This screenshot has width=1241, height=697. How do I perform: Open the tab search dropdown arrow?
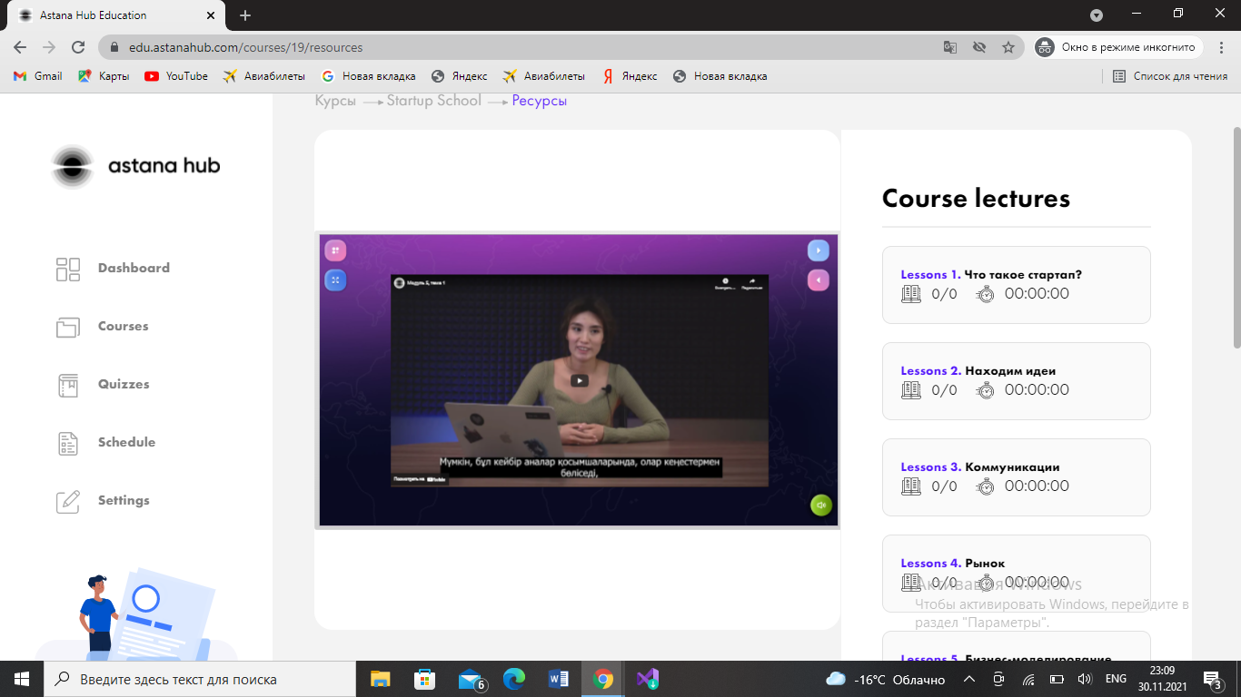click(1097, 15)
